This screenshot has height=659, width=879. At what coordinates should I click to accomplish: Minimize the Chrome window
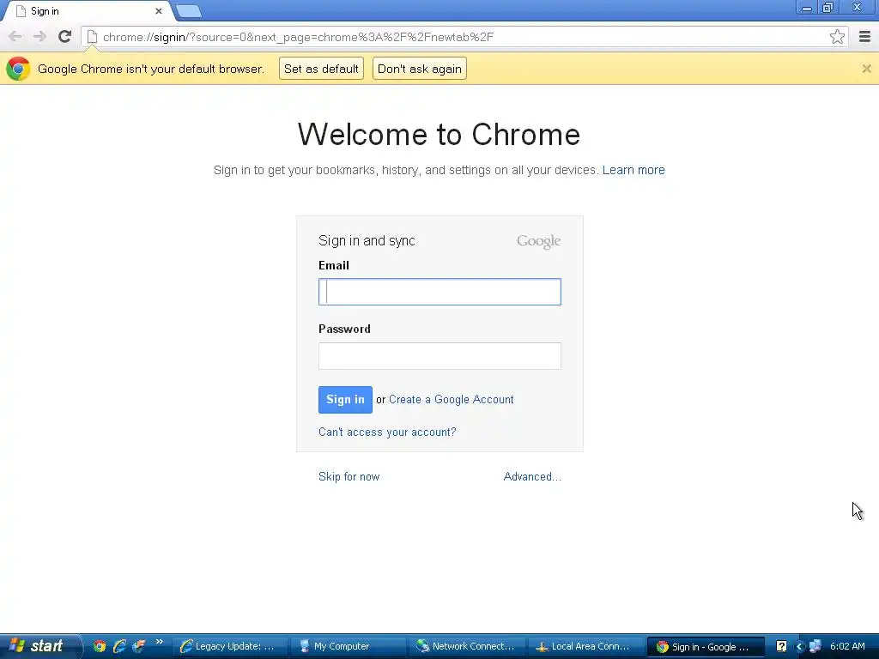point(807,8)
